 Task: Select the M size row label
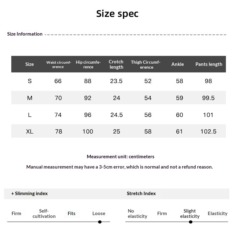(30, 98)
